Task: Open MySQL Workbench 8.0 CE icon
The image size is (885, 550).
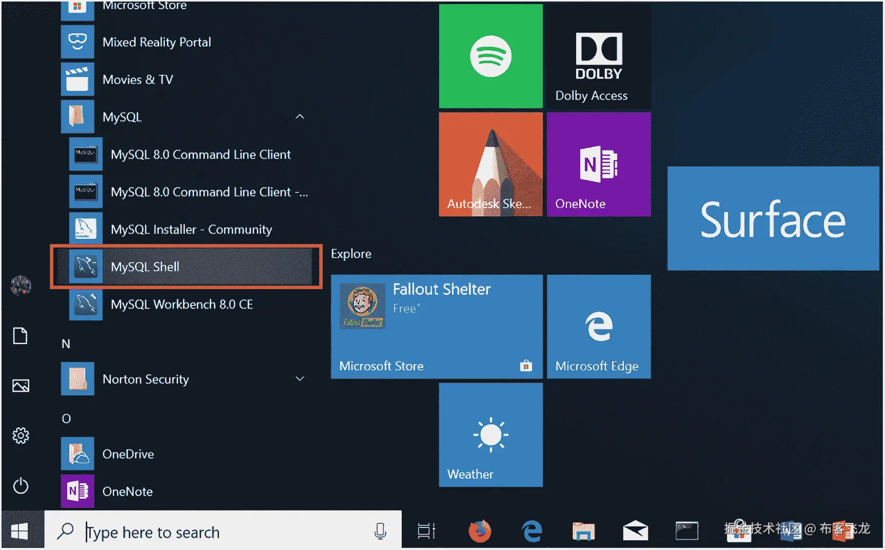Action: click(x=86, y=304)
